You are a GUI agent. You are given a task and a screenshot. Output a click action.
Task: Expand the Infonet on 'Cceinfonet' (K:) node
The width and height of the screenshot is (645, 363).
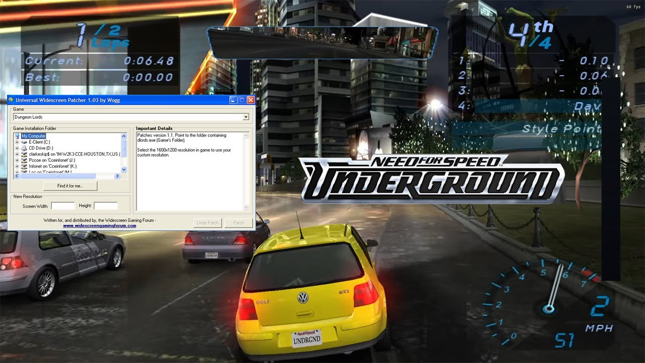coord(17,166)
